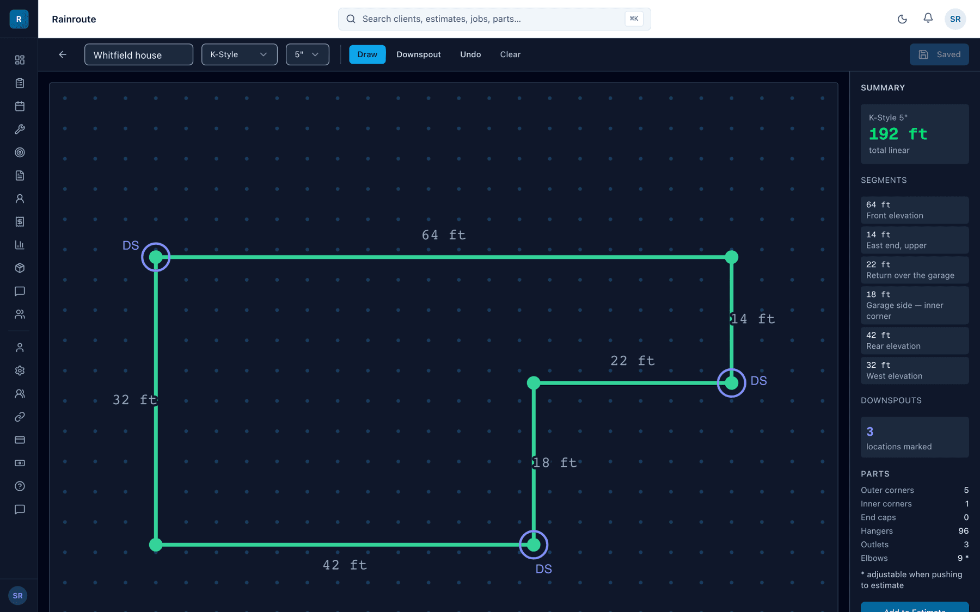The height and width of the screenshot is (612, 980).
Task: Open the target icon in sidebar
Action: 20,152
